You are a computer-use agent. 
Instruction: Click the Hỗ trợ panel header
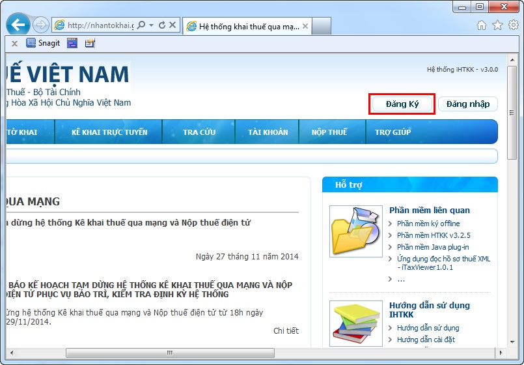pos(410,184)
